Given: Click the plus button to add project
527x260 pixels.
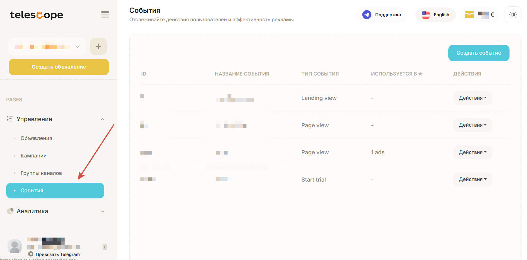Looking at the screenshot, I should [x=98, y=46].
